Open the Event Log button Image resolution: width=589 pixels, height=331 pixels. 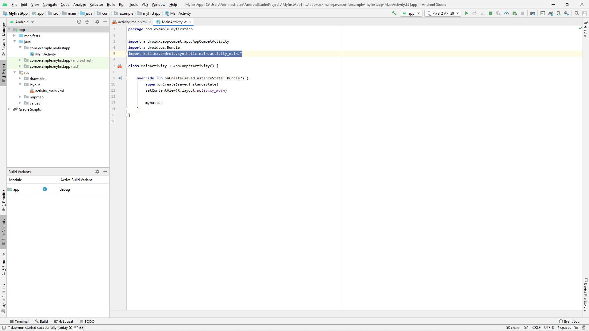coord(569,321)
